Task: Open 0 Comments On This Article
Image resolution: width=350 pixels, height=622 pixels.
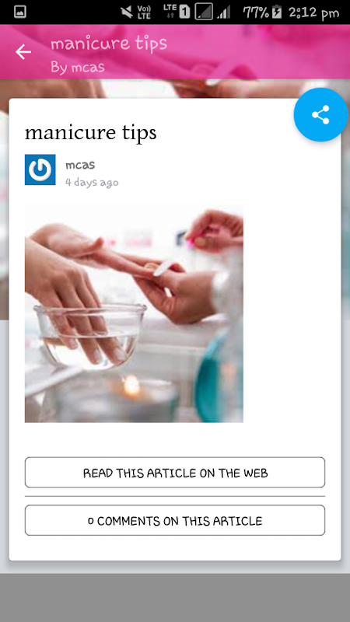Action: (x=175, y=520)
